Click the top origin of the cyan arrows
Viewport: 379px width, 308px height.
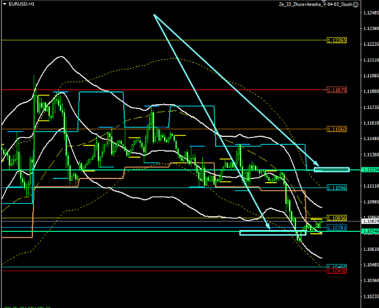154,15
